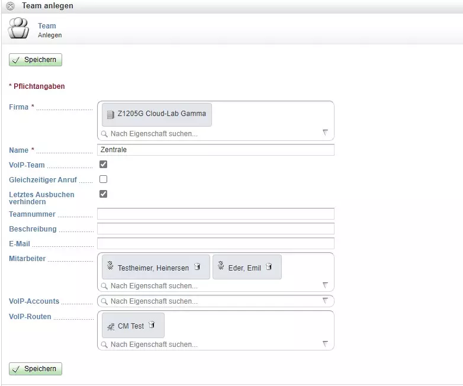
Task: Click the top Speichern button
Action: point(36,60)
